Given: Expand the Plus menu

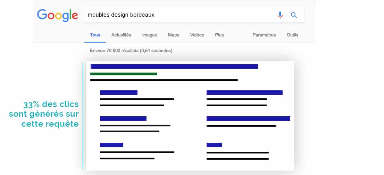Looking at the screenshot, I should (219, 35).
